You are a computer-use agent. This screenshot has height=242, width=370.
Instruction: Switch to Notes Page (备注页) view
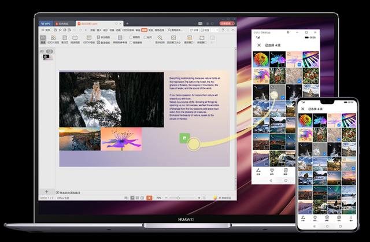pos(65,39)
